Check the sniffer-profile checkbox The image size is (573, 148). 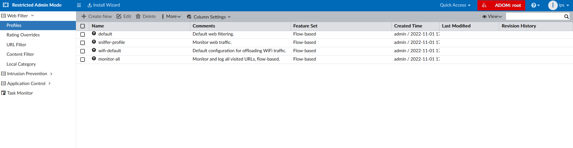(x=83, y=43)
